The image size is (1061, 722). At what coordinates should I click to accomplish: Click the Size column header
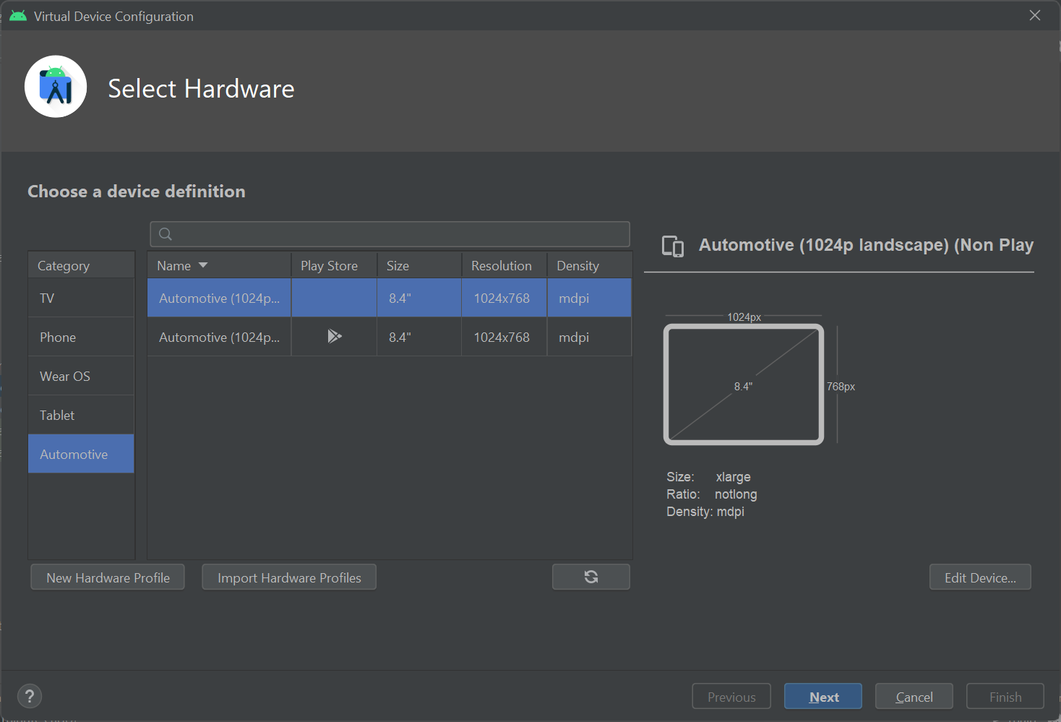point(419,265)
